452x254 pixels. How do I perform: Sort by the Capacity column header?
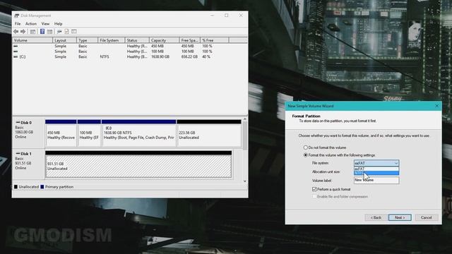coord(164,40)
